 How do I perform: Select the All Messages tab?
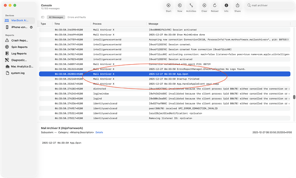(56, 17)
